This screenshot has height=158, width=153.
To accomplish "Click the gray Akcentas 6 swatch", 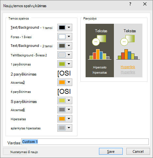I will [x=62, y=110].
